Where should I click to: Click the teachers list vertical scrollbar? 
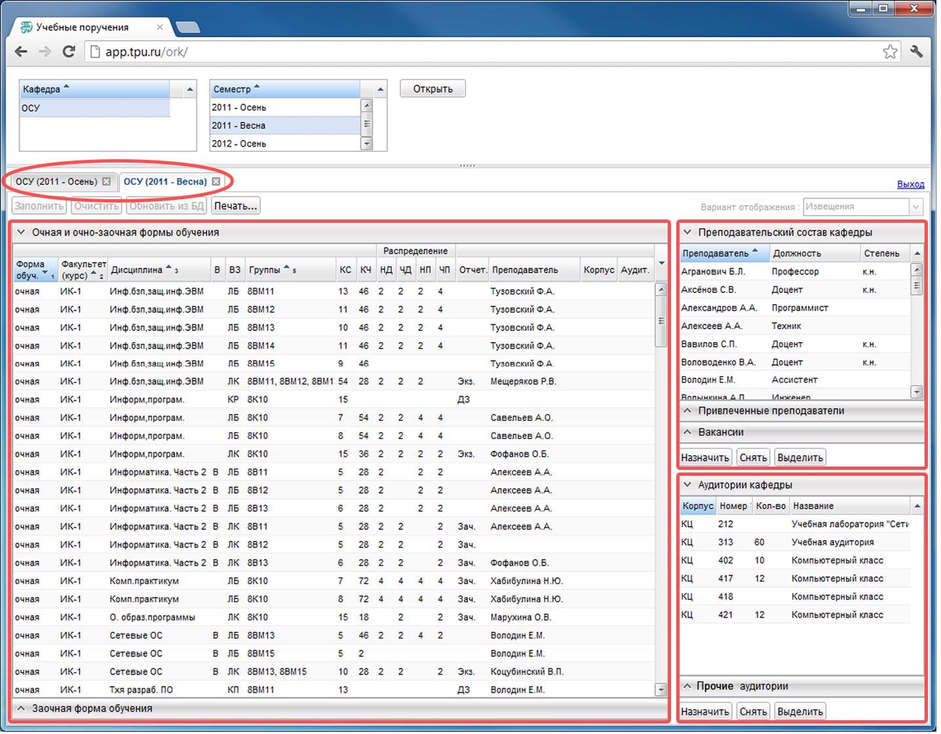(x=917, y=331)
